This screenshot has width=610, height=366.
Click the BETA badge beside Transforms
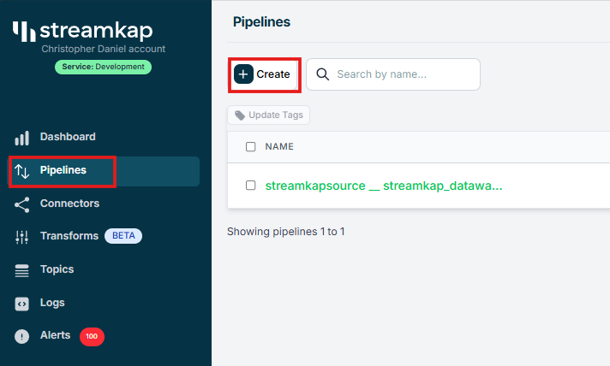(123, 236)
